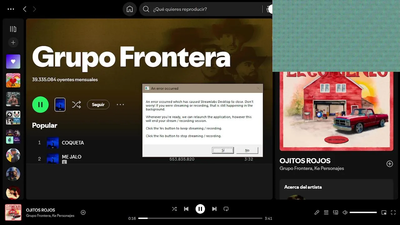Pause the artist with green button
This screenshot has width=400, height=225.
pos(40,104)
